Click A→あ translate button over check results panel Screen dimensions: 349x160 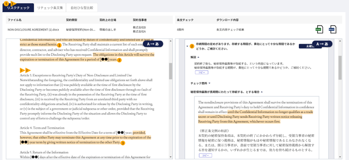pyautogui.click(x=322, y=44)
